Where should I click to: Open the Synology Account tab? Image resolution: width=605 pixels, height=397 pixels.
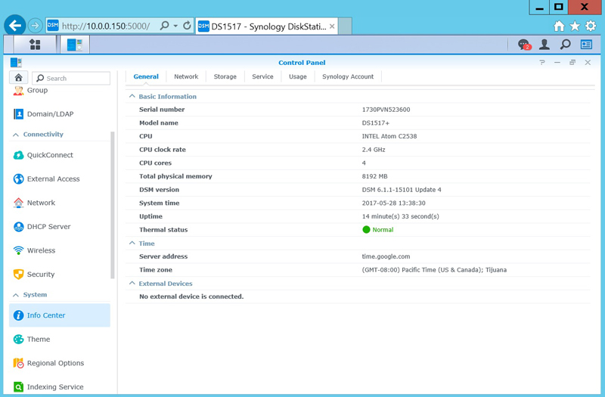(348, 76)
